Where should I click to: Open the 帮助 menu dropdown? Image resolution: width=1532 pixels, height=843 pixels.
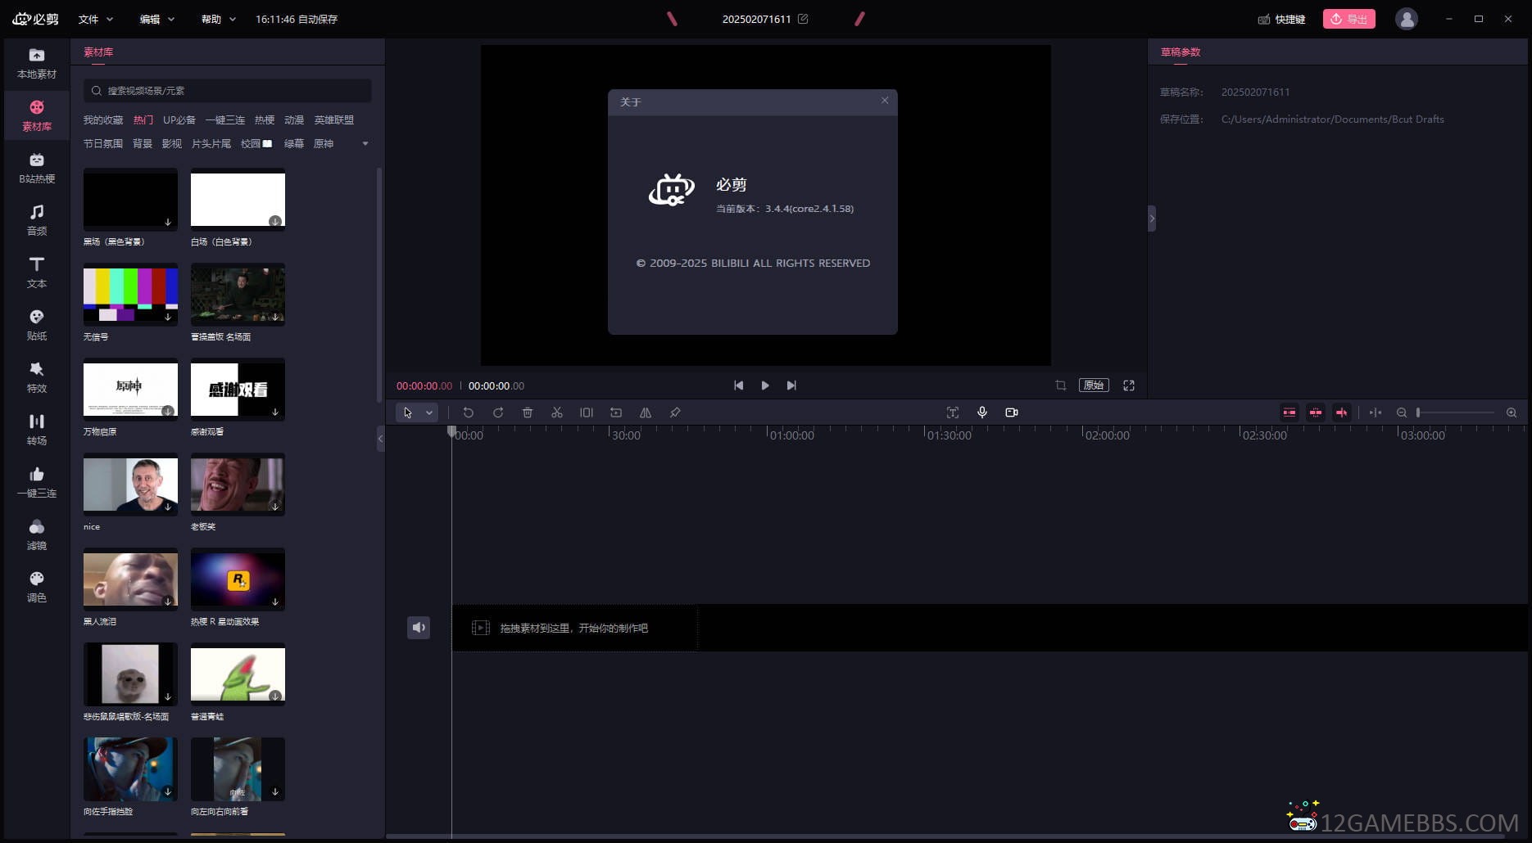[219, 19]
